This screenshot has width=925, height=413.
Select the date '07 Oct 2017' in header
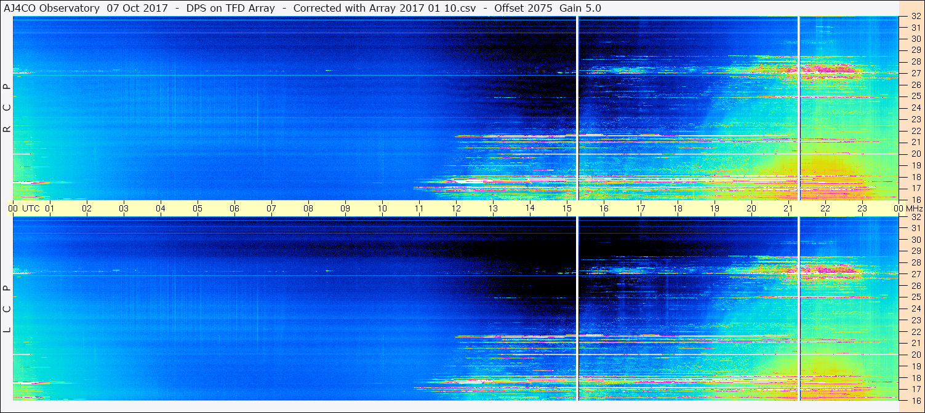point(136,8)
